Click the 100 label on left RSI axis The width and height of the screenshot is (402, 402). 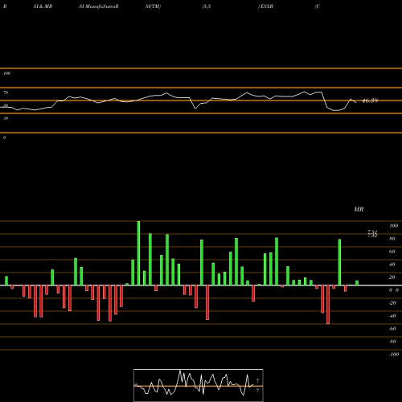click(6, 73)
